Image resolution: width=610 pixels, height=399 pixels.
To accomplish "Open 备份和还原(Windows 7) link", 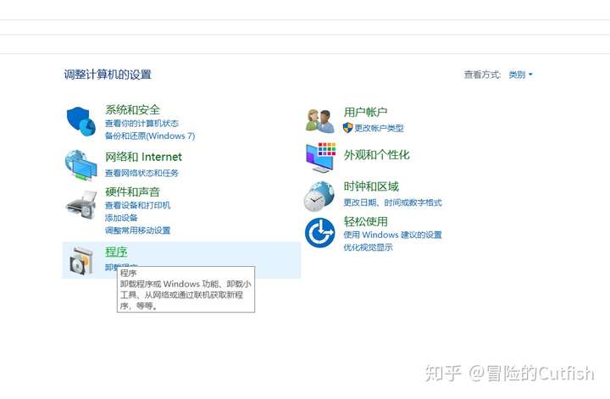I will click(x=150, y=136).
